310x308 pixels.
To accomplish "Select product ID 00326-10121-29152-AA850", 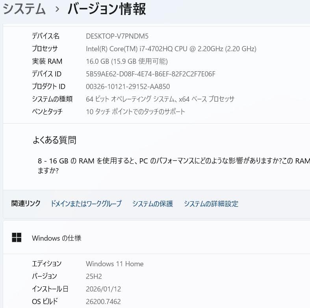I will (128, 87).
